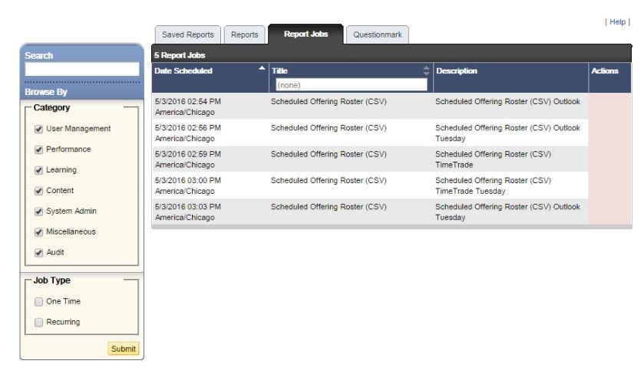Go to the Questionmark tab

(x=378, y=35)
